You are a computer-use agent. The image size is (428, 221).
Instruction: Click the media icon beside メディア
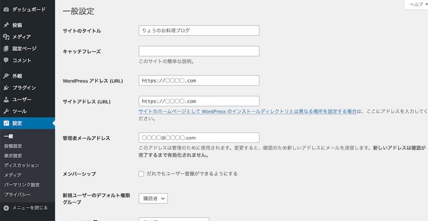[6, 37]
